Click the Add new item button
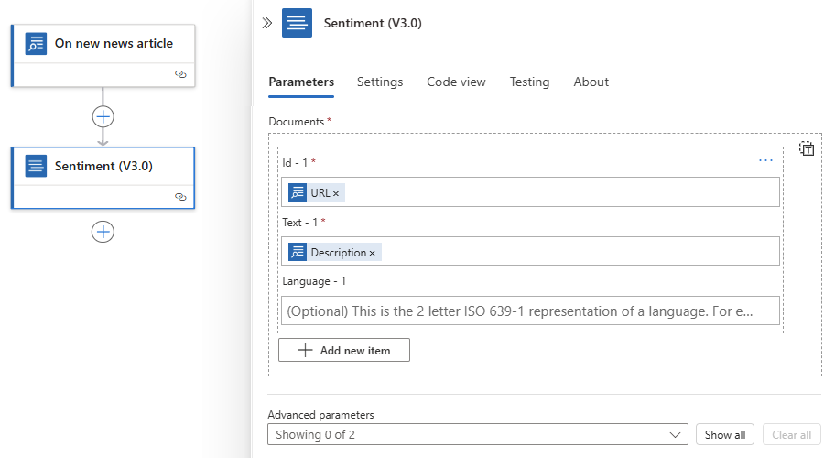Screen dimensions: 824x458 (344, 350)
